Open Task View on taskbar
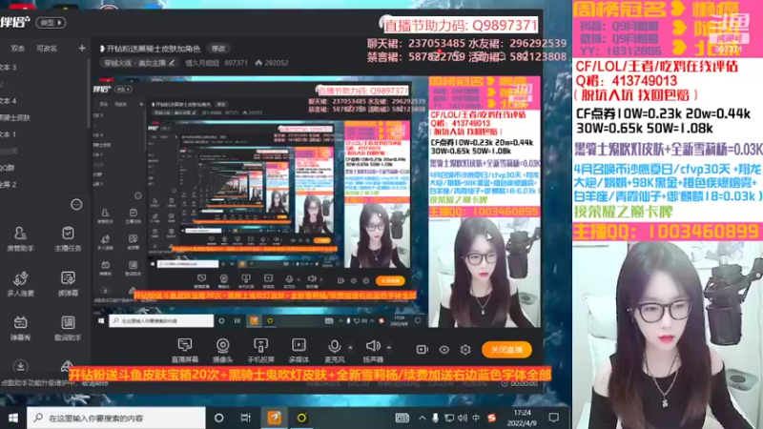Screen dimensions: 763x429 (x=246, y=418)
